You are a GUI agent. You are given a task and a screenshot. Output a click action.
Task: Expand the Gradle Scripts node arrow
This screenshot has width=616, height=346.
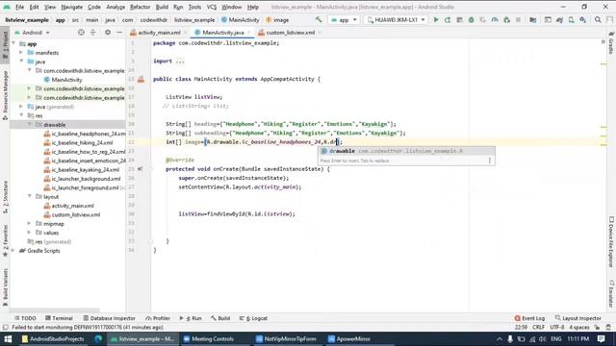tap(13, 251)
